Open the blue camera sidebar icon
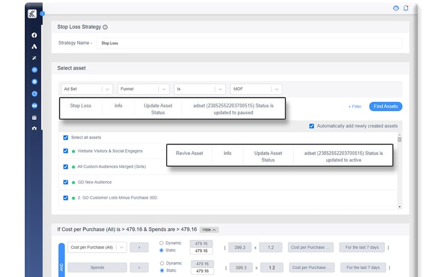Image resolution: width=443 pixels, height=277 pixels. (34, 106)
